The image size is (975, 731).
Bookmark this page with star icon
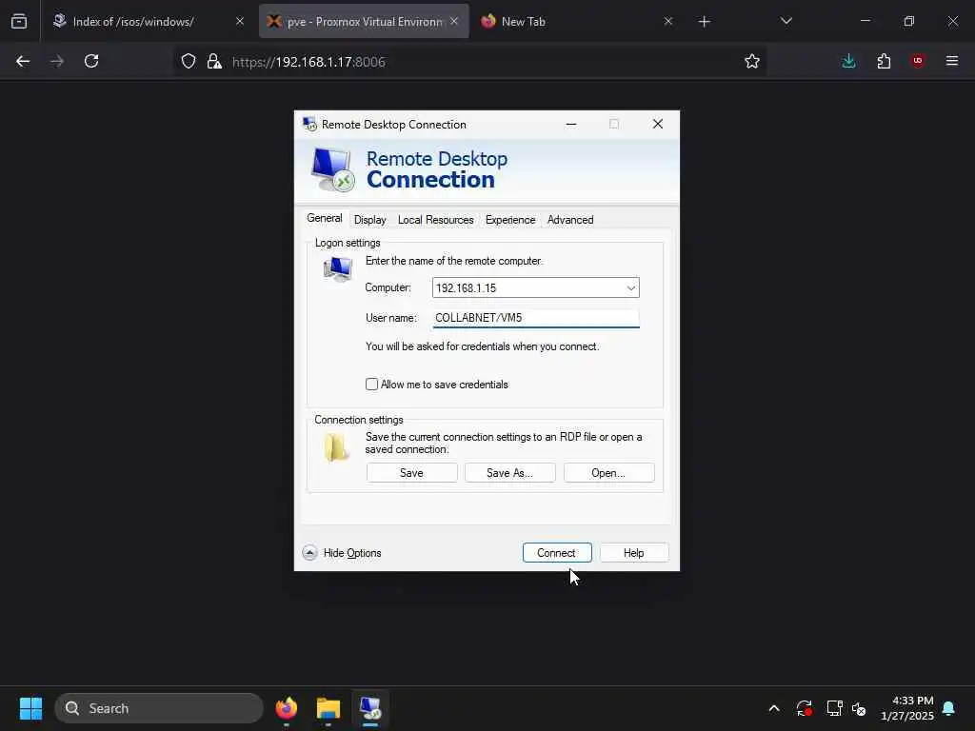coord(752,61)
